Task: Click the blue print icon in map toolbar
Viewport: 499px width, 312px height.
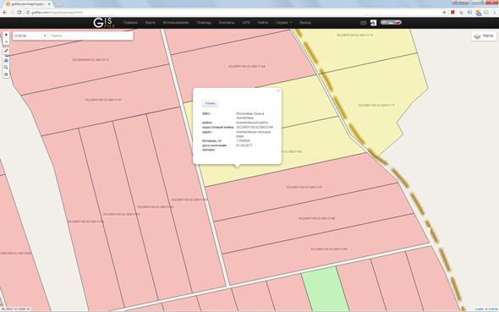Action: point(6,60)
